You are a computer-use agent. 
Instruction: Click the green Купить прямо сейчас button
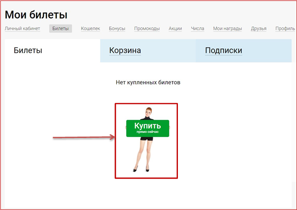[148, 128]
